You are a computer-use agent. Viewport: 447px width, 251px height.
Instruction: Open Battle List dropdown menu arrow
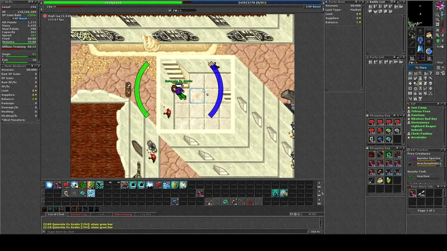(x=397, y=2)
